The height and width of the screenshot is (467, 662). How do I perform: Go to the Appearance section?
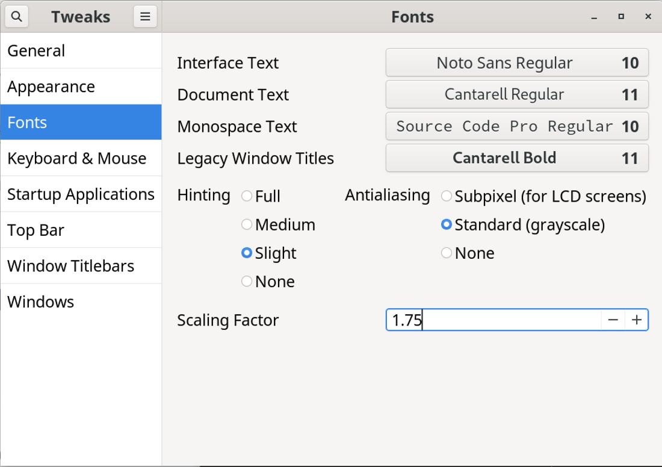pos(81,87)
